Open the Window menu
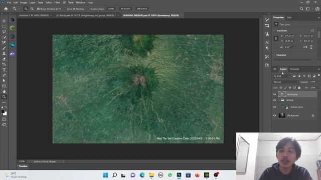Viewport: 321px width, 180px height. coord(80,2)
